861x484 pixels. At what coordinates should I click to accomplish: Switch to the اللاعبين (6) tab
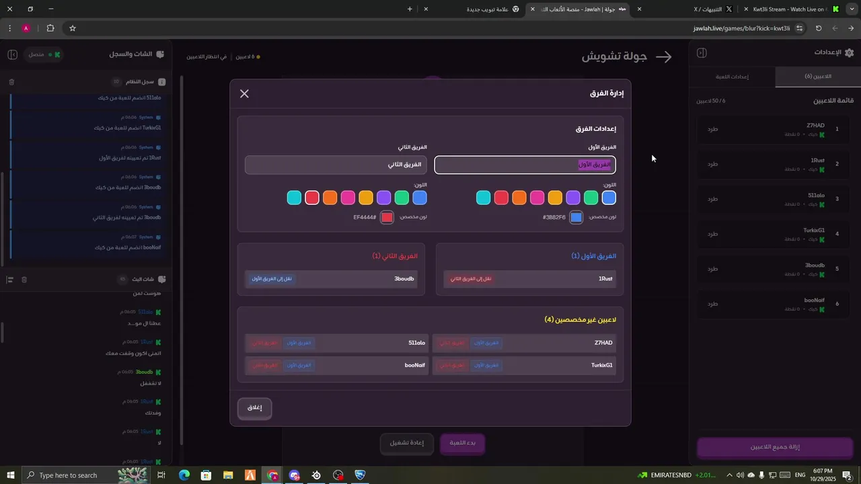tap(818, 77)
